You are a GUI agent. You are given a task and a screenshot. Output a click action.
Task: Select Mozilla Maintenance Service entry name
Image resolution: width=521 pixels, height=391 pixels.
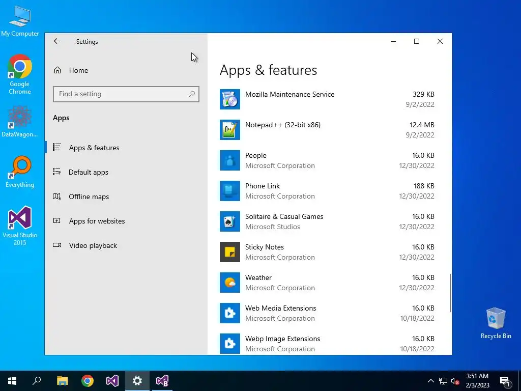[290, 94]
